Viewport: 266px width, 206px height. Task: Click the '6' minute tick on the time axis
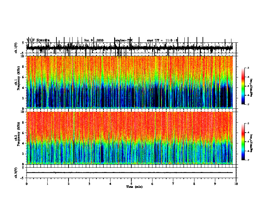click(152, 184)
